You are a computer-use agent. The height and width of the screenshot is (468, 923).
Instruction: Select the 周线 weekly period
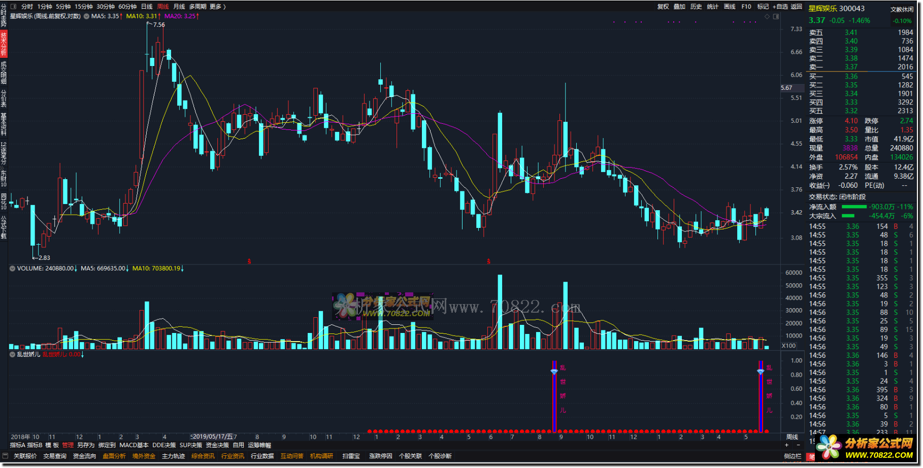pos(163,7)
